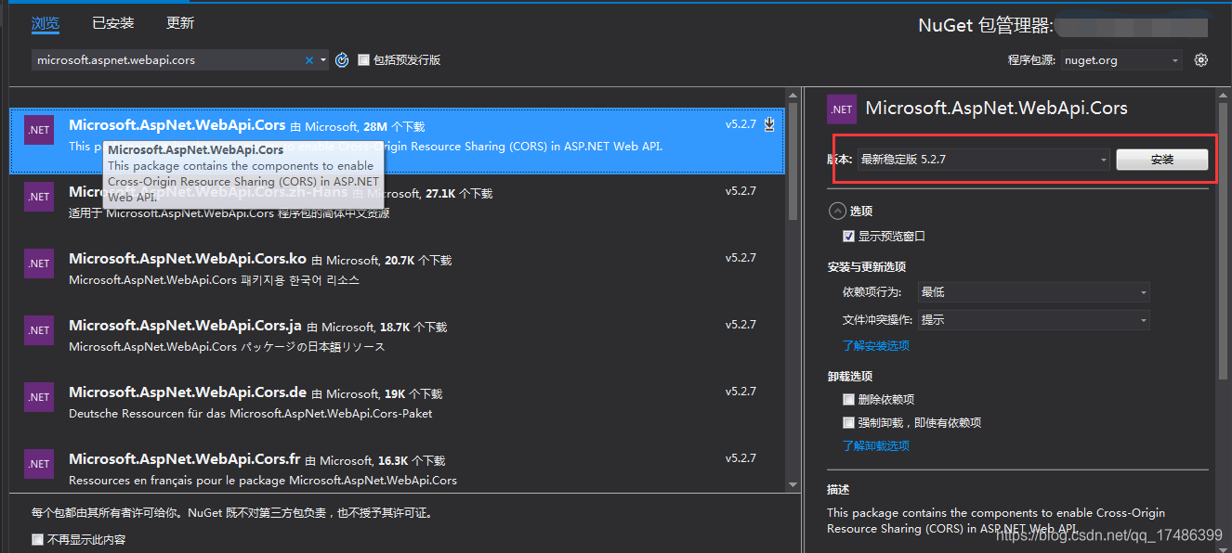The image size is (1232, 553).
Task: Toggle the 包括预发行版 checkbox
Action: click(x=363, y=60)
